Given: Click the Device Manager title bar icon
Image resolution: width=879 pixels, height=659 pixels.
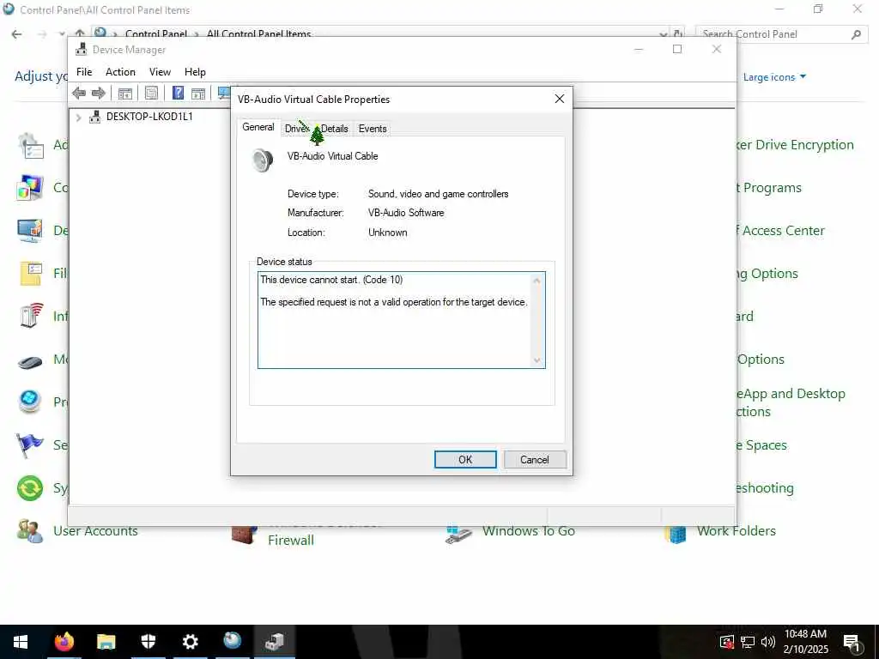Looking at the screenshot, I should point(82,49).
